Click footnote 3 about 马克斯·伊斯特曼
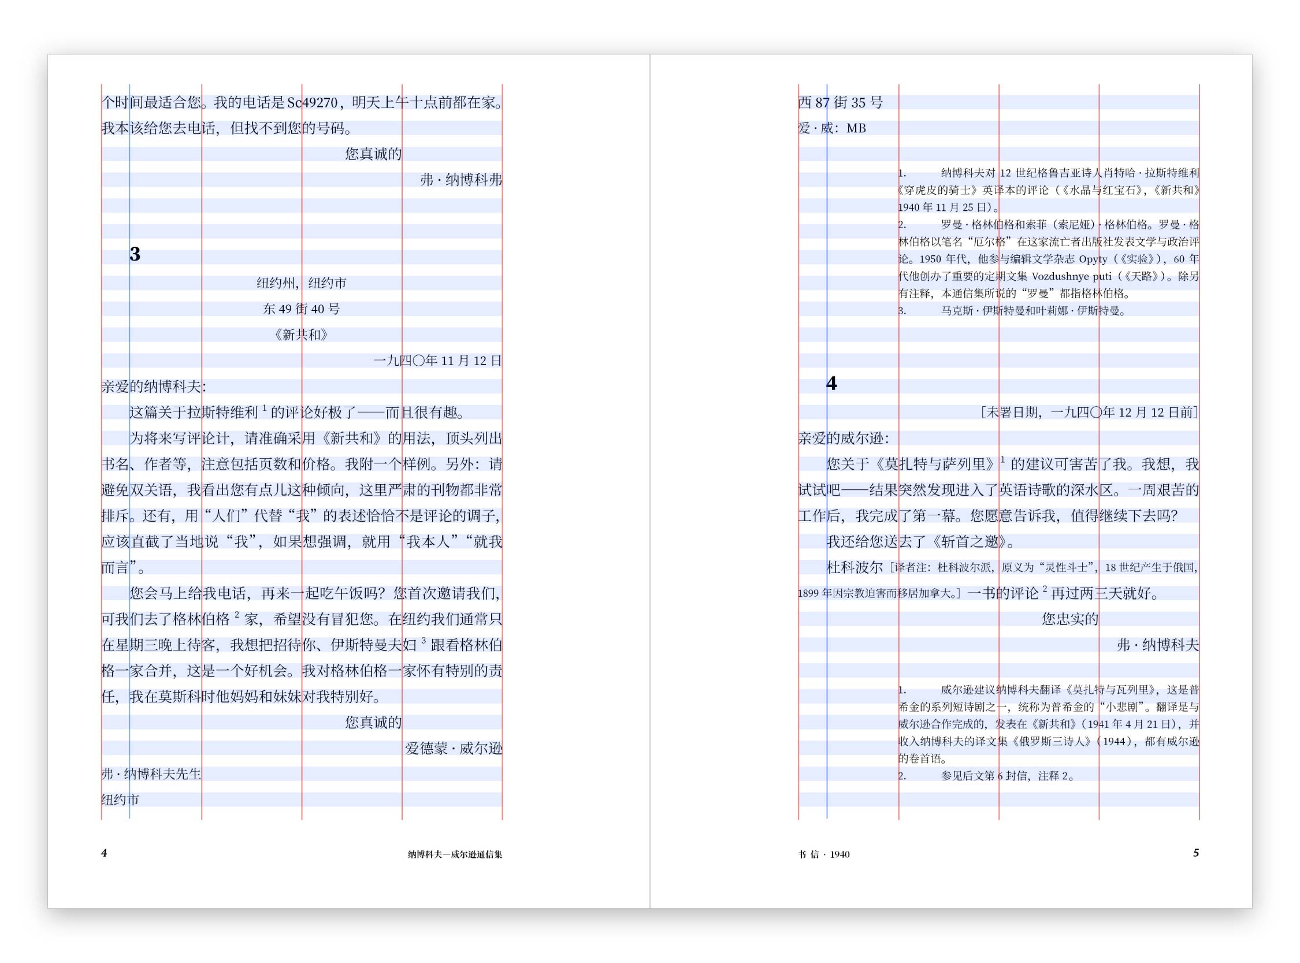 pyautogui.click(x=1012, y=311)
